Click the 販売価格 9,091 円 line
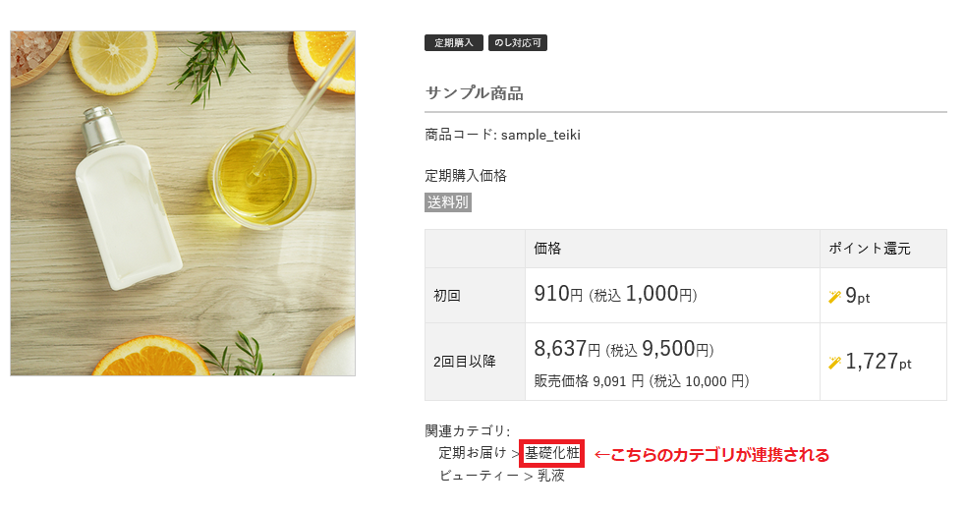This screenshot has width=965, height=511. click(x=641, y=380)
